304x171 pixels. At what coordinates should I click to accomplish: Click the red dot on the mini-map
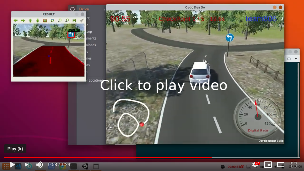[x=142, y=124]
